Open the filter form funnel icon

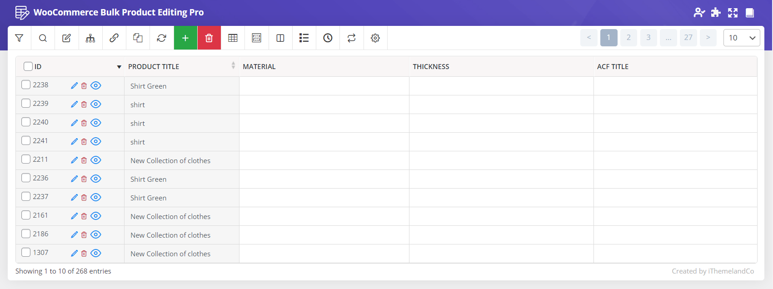coord(19,38)
